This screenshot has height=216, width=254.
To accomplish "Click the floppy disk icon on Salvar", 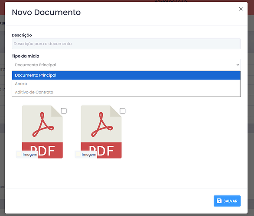I will tap(219, 201).
